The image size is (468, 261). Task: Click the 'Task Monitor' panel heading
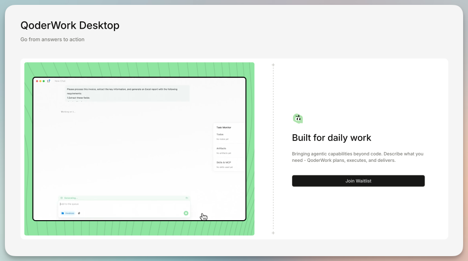[224, 127]
